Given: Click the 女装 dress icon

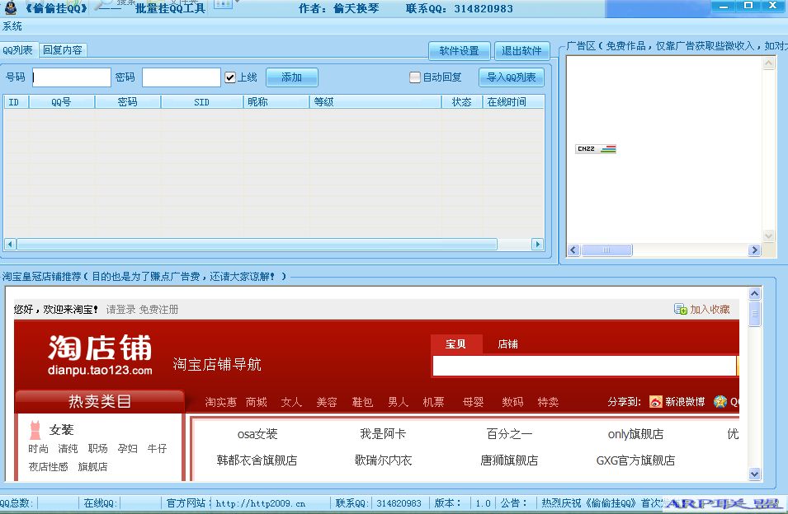Looking at the screenshot, I should tap(35, 430).
